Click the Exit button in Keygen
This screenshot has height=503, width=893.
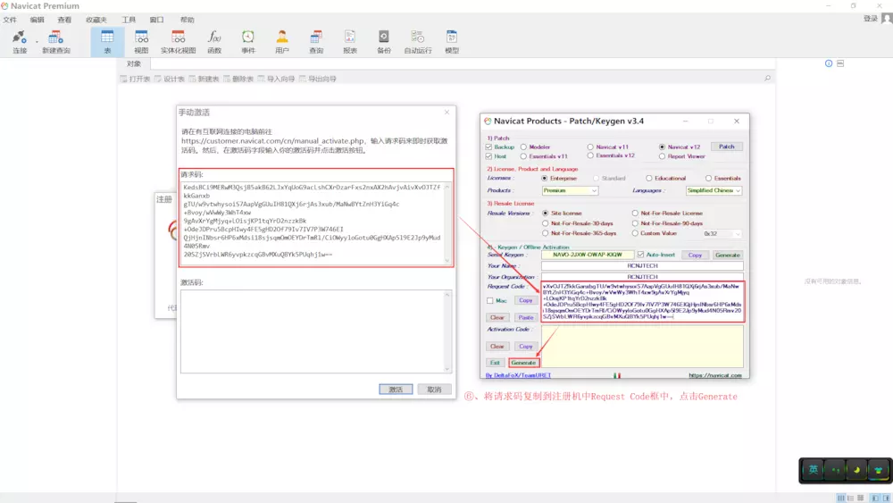click(495, 363)
